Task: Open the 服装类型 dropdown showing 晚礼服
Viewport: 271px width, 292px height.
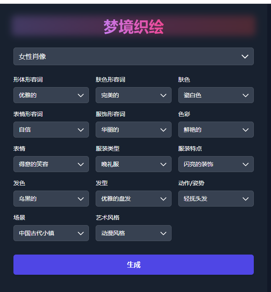Action: coord(133,164)
